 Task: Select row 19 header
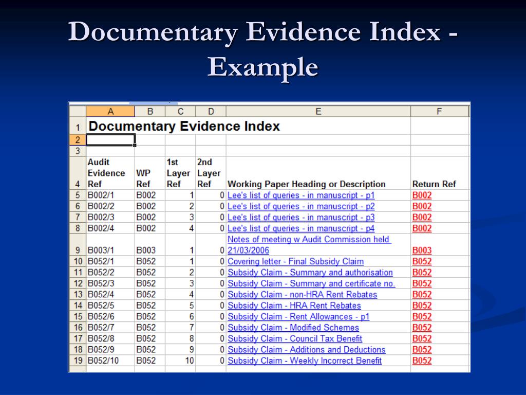click(78, 361)
